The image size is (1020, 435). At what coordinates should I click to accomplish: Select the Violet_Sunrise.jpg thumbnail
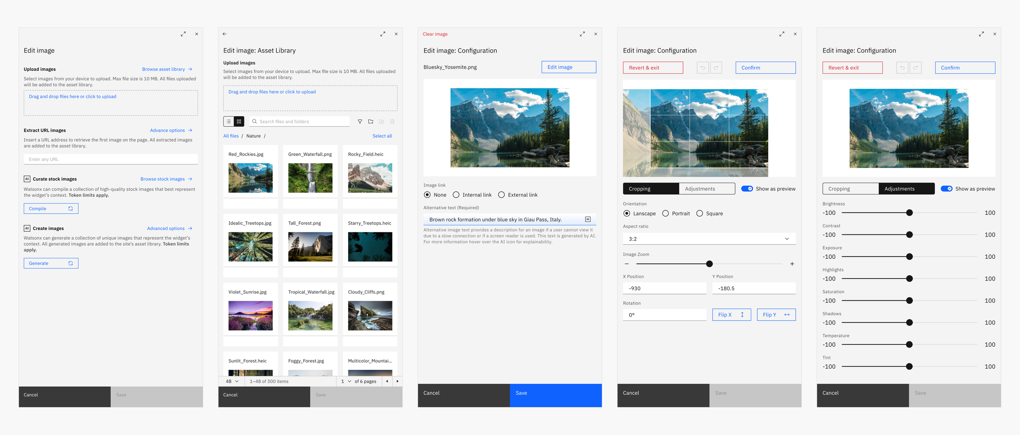[251, 316]
